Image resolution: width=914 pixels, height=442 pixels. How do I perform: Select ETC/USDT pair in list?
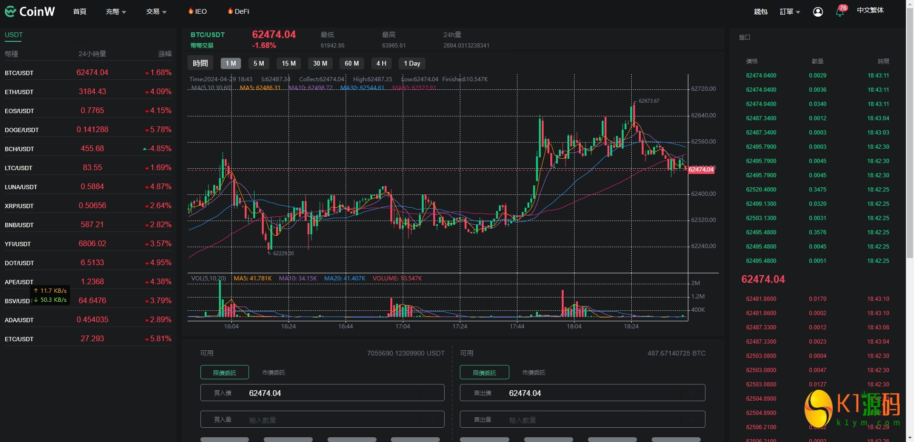point(88,339)
